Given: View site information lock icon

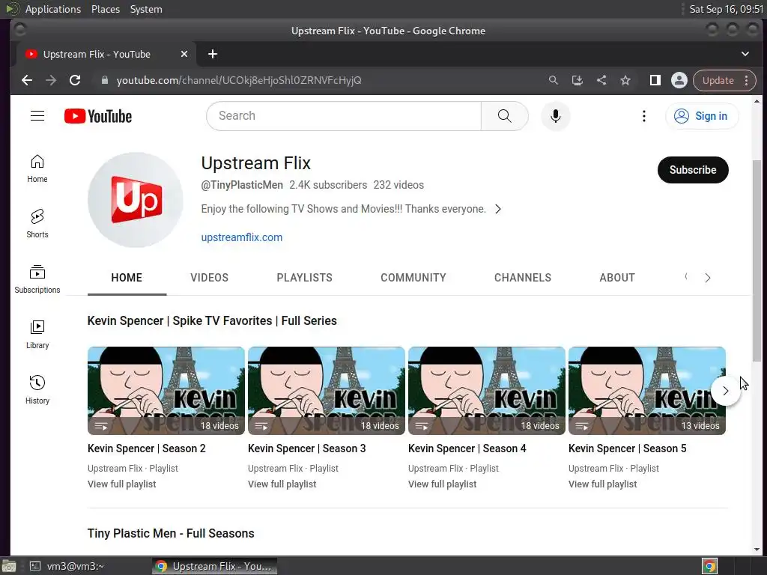Looking at the screenshot, I should pyautogui.click(x=104, y=80).
